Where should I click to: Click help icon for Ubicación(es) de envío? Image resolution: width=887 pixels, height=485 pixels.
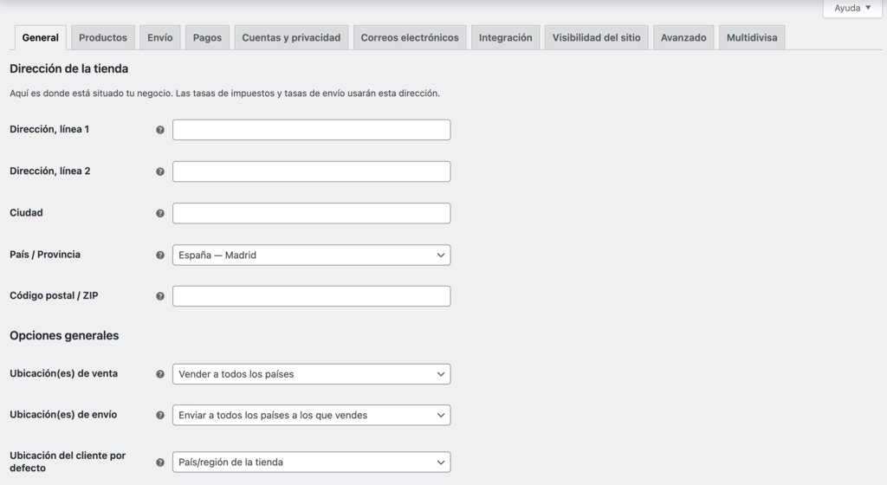160,415
